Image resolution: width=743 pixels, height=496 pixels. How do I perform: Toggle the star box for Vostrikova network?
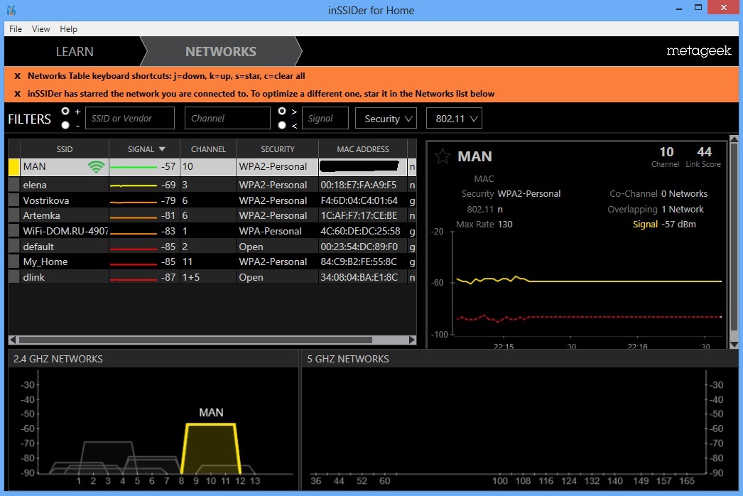click(13, 200)
